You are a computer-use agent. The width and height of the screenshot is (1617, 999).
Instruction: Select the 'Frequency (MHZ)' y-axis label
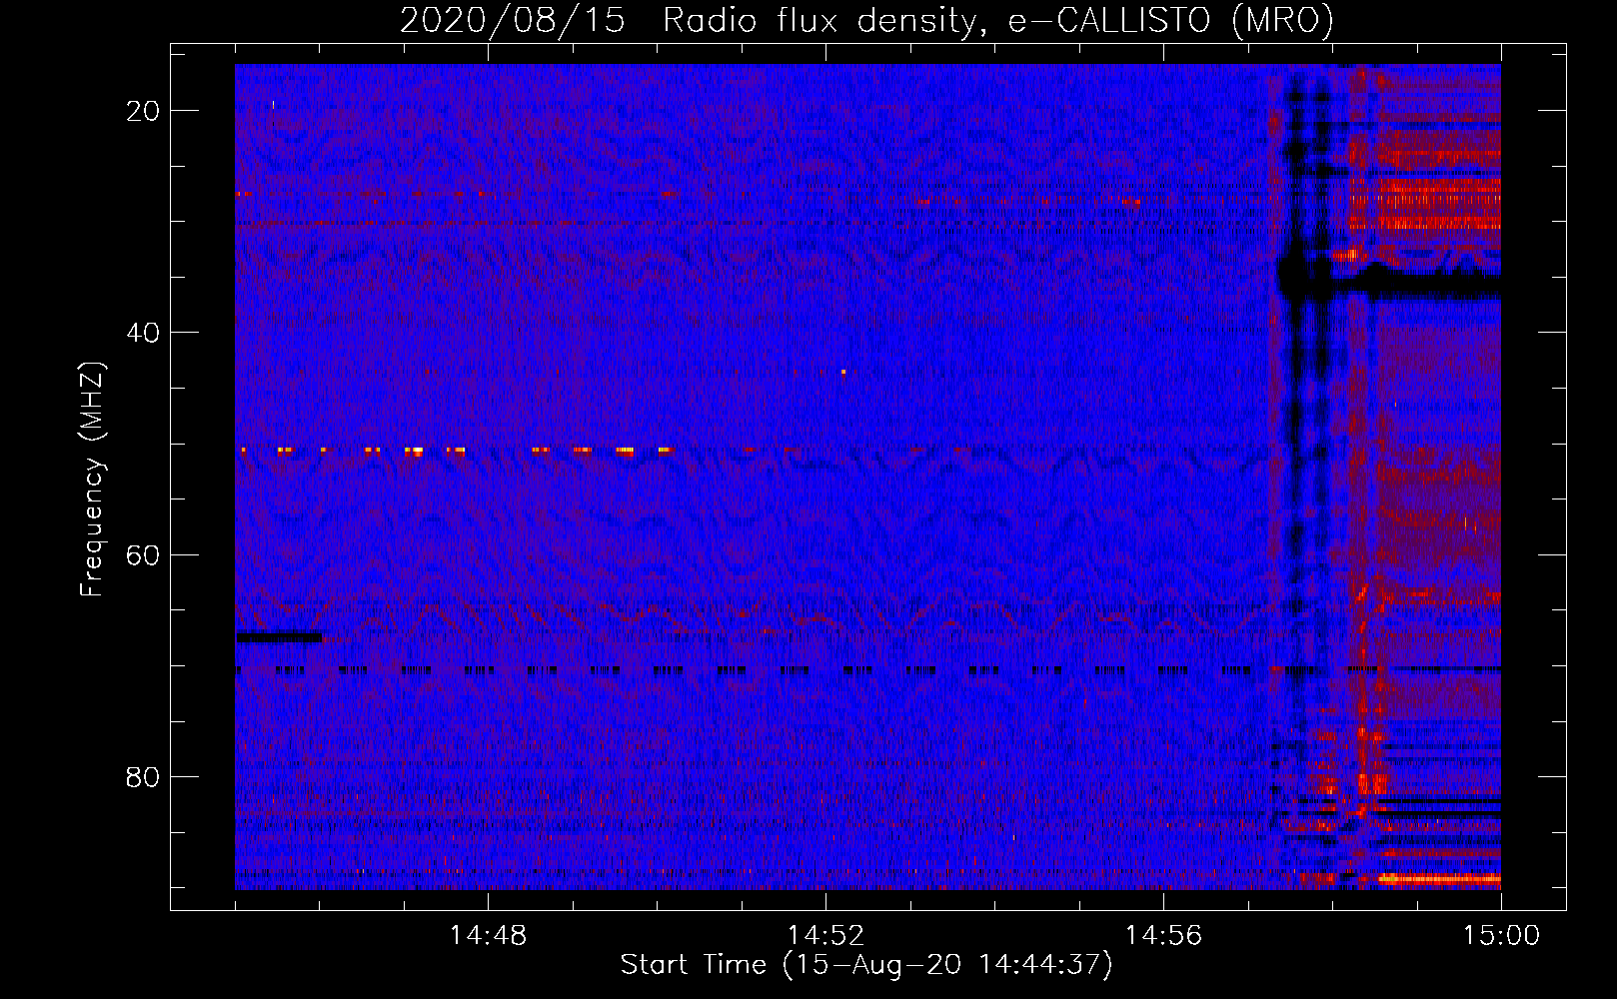click(x=92, y=480)
